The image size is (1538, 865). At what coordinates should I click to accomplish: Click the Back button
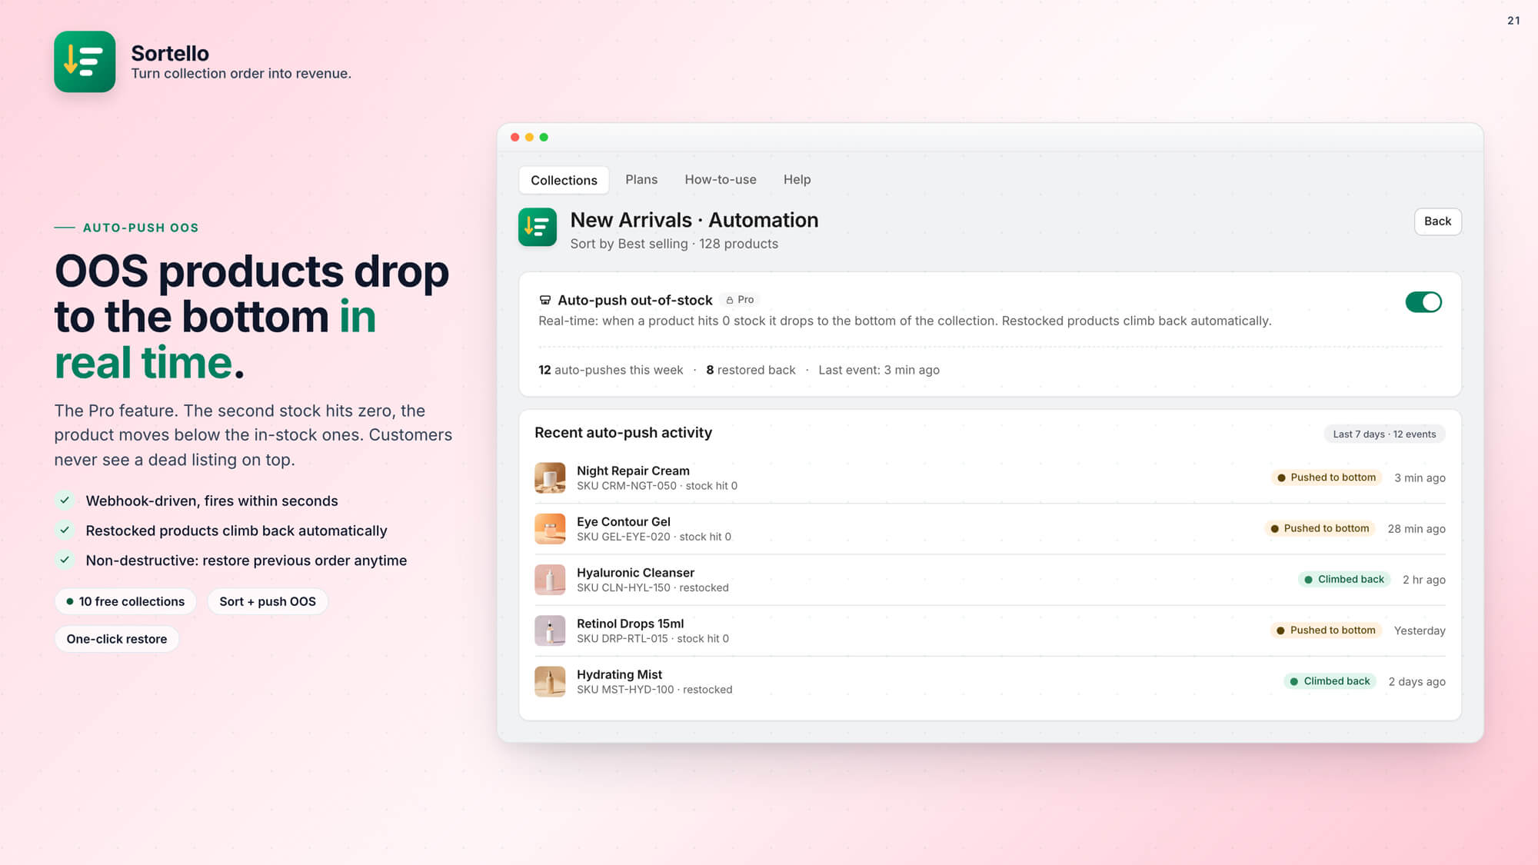click(x=1437, y=221)
